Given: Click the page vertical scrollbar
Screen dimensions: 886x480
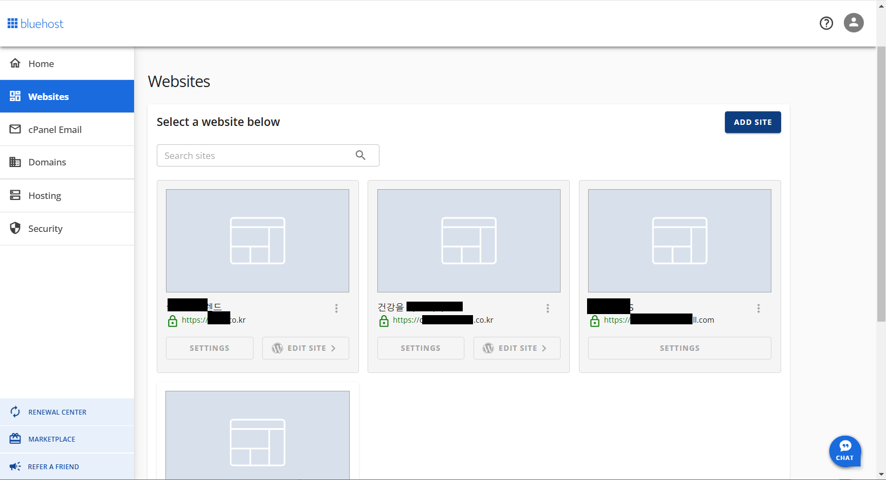Looking at the screenshot, I should point(881,184).
